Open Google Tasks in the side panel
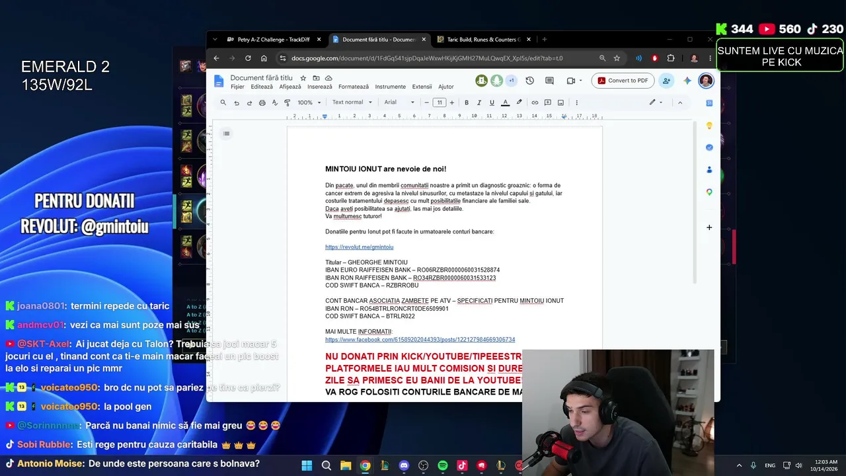 pos(709,147)
